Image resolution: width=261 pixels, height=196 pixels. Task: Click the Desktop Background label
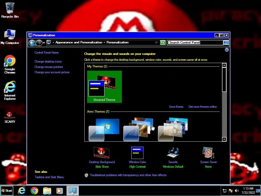102,162
